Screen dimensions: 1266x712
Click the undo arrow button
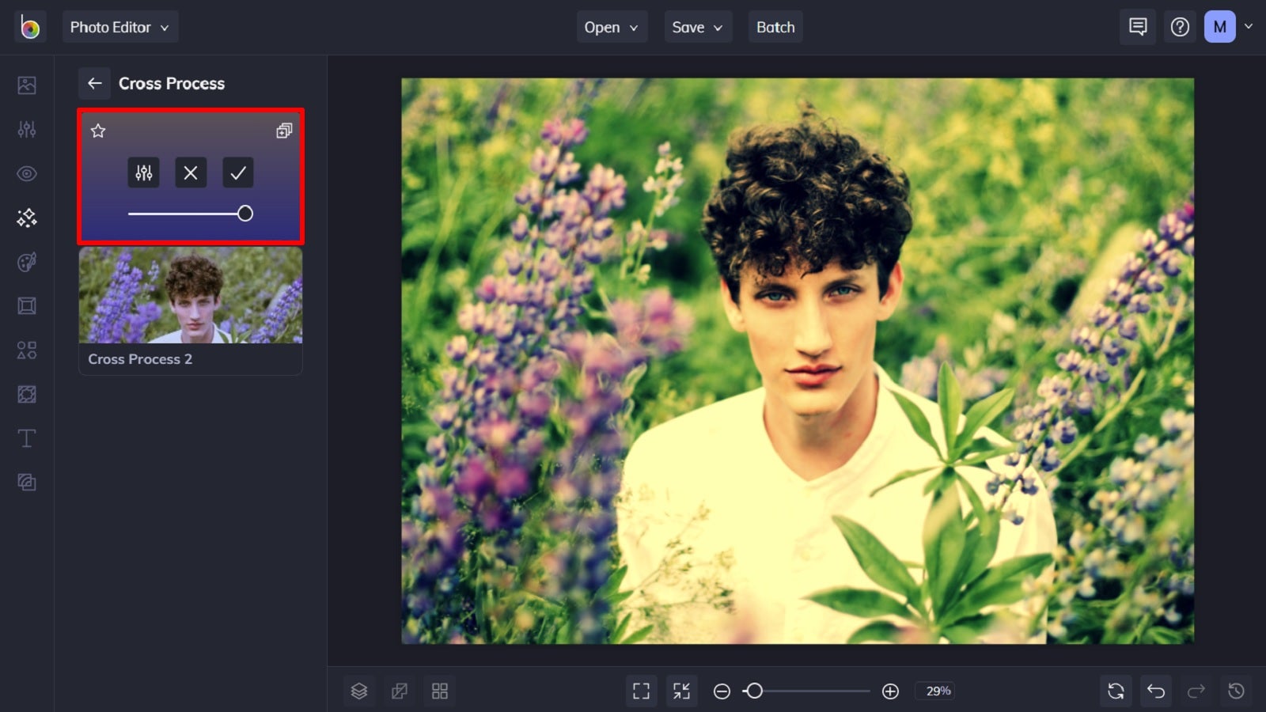coord(1156,691)
